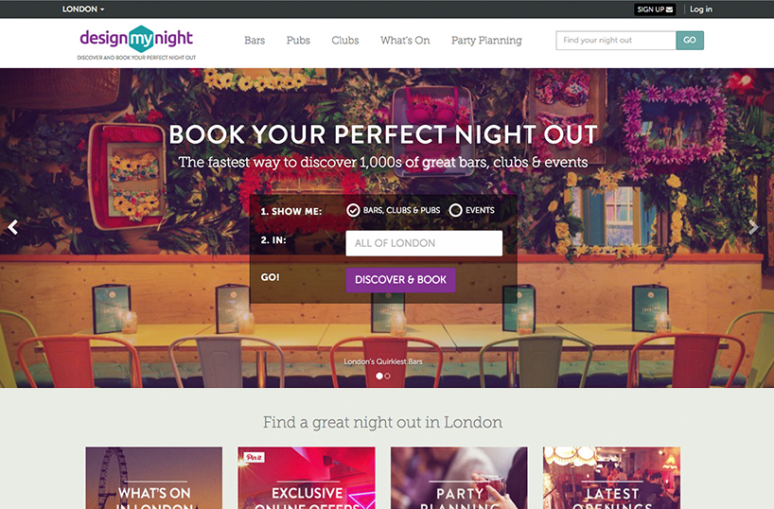Go to previous carousel slide arrow
The image size is (774, 509).
tap(13, 227)
